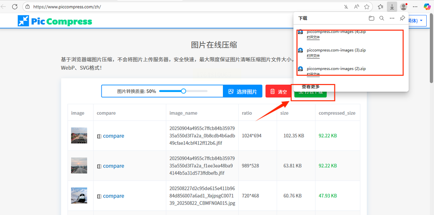This screenshot has height=215, width=434.
Task: Open compare link for first image
Action: pos(114,136)
